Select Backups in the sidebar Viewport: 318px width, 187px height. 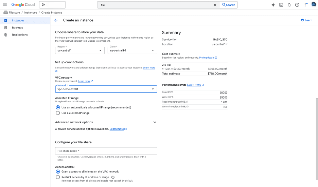(17, 27)
